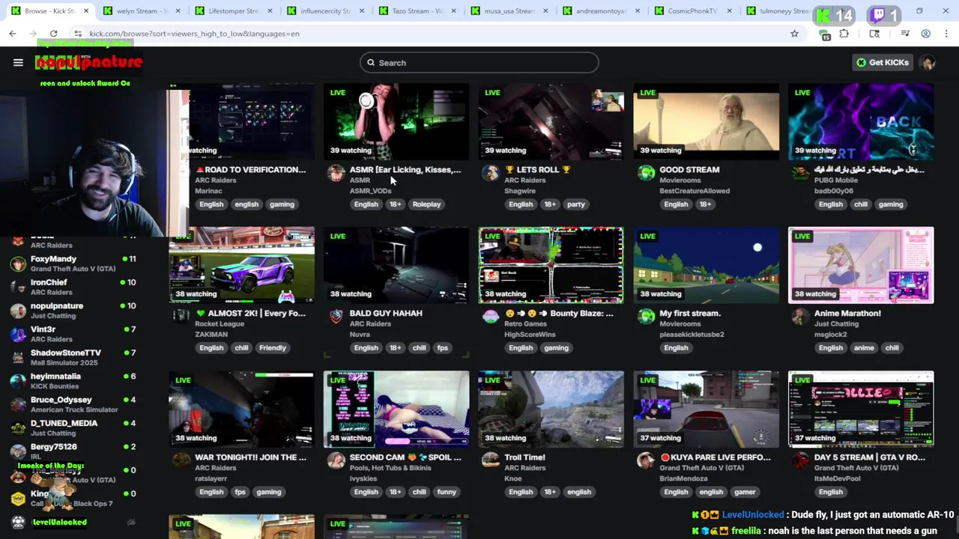This screenshot has width=959, height=539.
Task: Close the Browse - Kick tab
Action: (86, 11)
